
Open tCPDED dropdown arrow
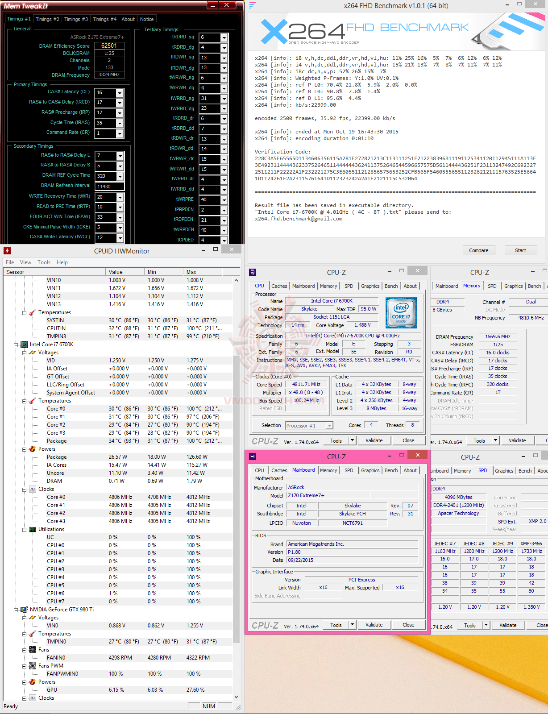pyautogui.click(x=224, y=241)
